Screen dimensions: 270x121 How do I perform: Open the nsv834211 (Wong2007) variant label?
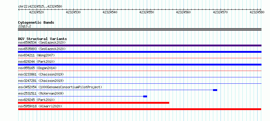click(36, 55)
